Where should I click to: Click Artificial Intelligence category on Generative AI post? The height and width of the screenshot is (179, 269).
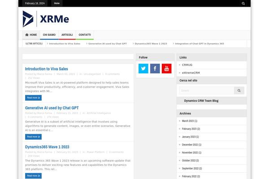(x=99, y=113)
